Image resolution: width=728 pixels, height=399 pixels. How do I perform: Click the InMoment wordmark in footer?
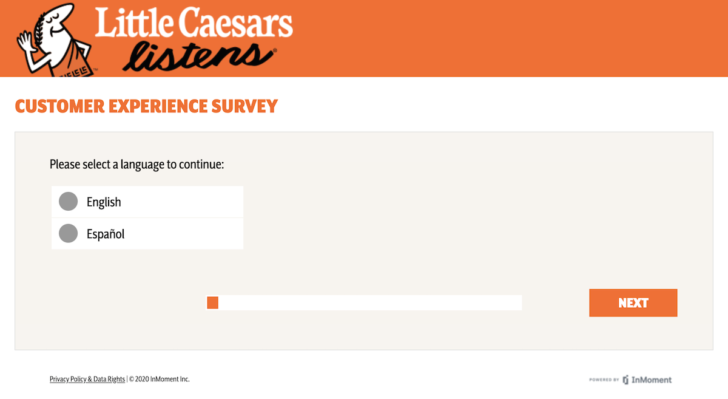652,380
